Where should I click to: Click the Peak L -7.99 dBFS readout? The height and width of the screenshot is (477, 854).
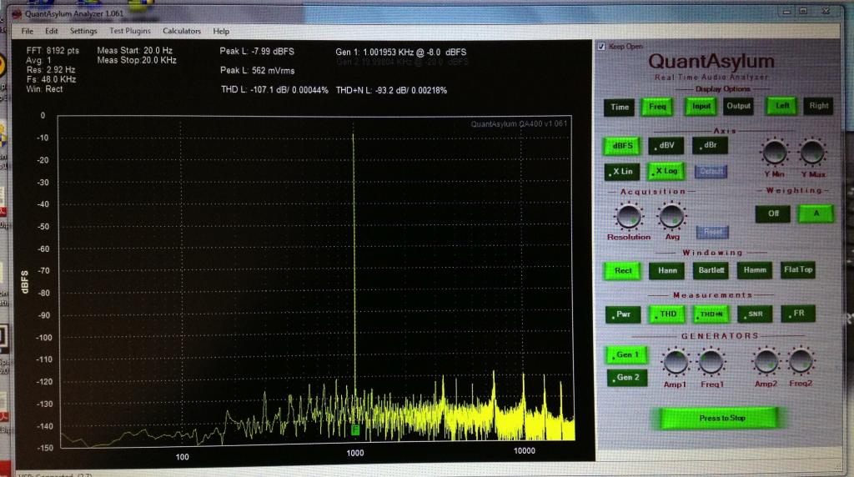[x=257, y=51]
